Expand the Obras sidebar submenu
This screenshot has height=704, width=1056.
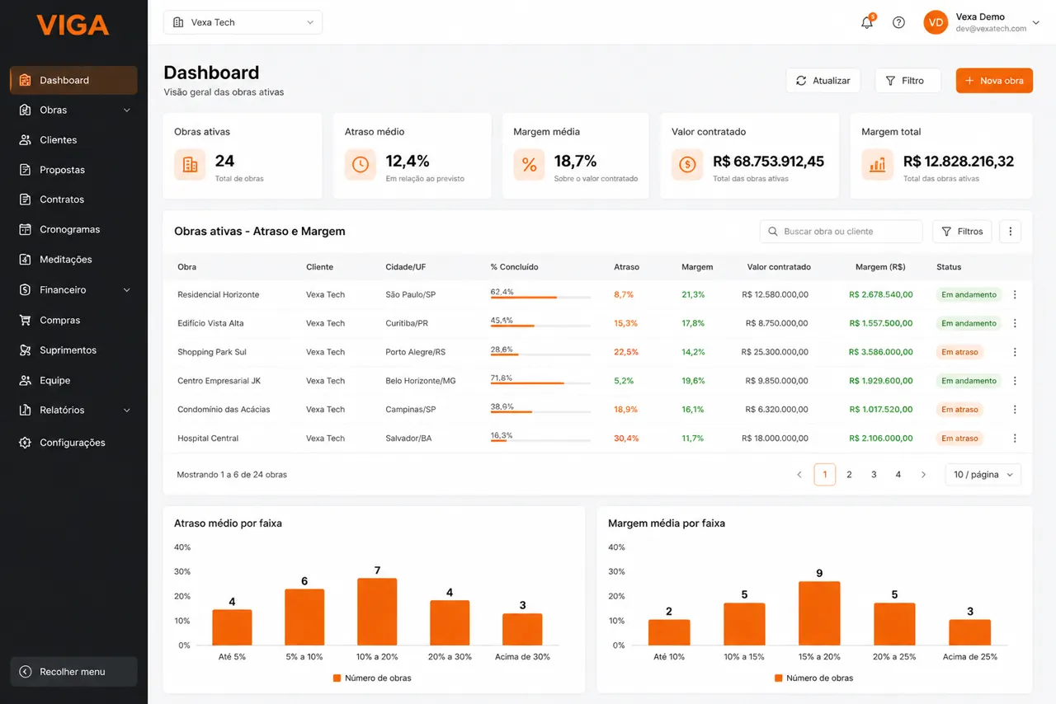(x=127, y=110)
